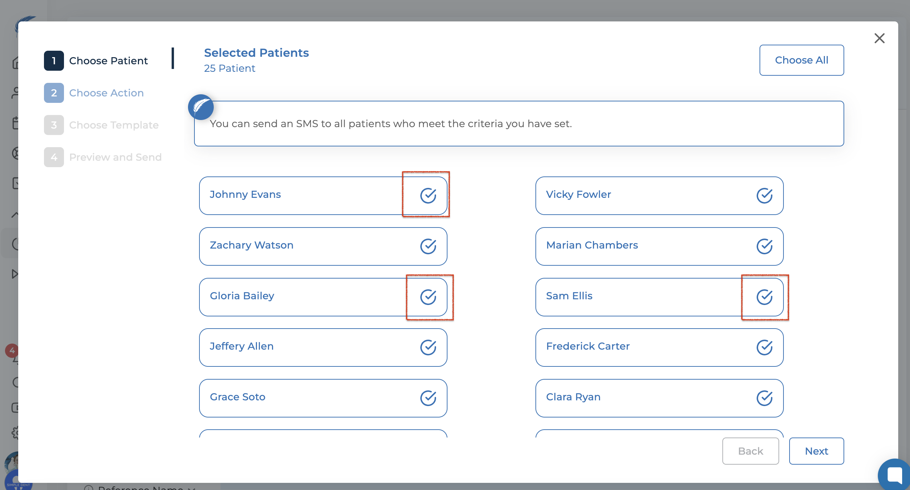Open Choose Template step
Viewport: 910px width, 490px height.
coord(114,125)
